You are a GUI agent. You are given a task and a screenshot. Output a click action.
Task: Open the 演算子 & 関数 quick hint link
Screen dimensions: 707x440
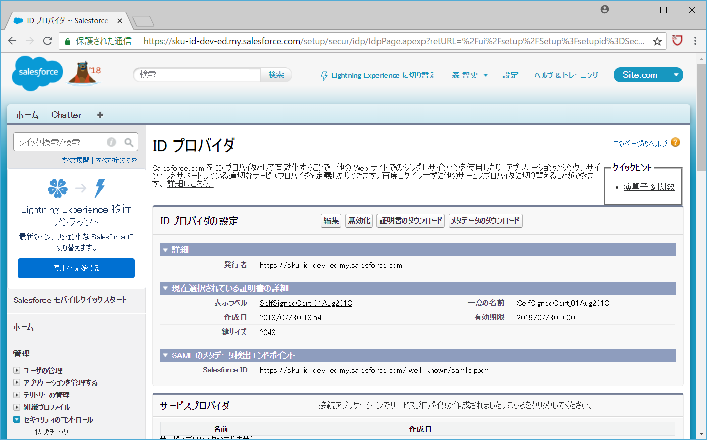click(x=649, y=187)
